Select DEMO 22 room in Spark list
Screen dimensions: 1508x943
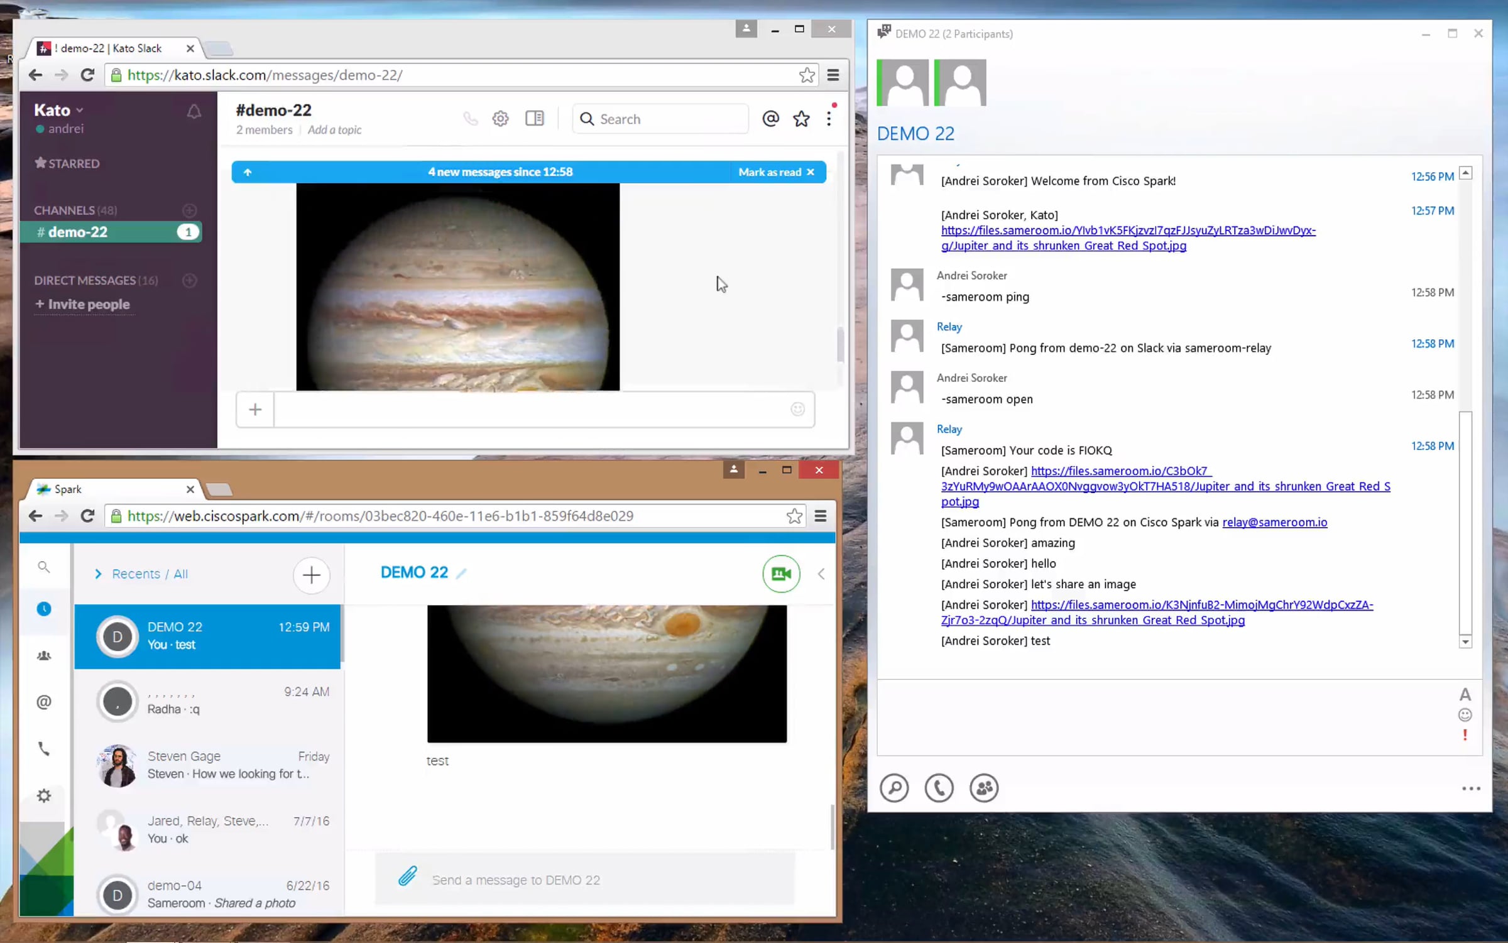[x=207, y=636]
